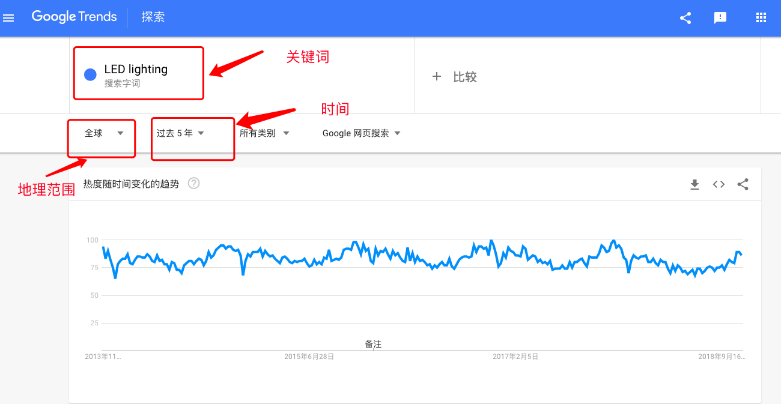Screen dimensions: 781x404
Task: Share via the header share icon
Action: [x=685, y=18]
